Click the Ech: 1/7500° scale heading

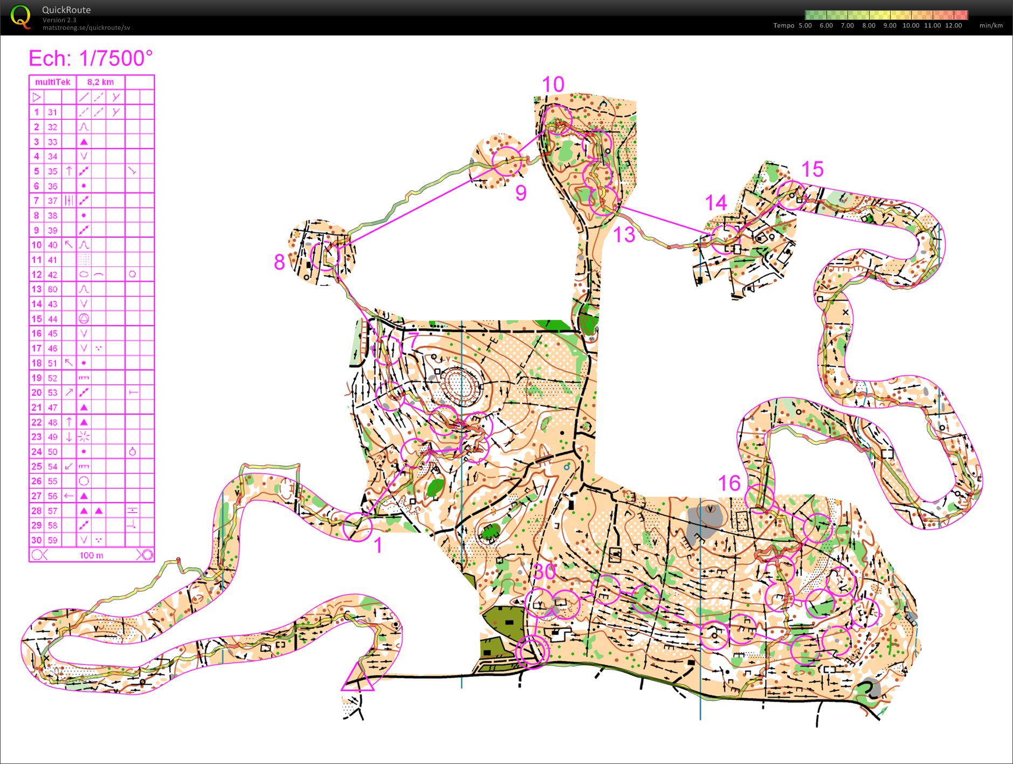click(x=91, y=58)
